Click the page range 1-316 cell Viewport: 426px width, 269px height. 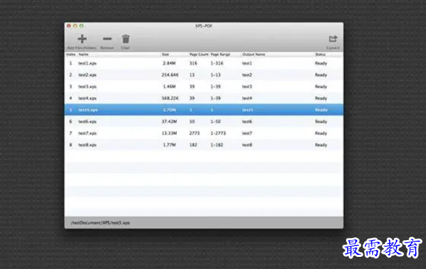[x=216, y=63]
